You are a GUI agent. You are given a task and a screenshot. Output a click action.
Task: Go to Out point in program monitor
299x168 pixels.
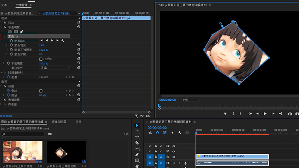coord(280,113)
